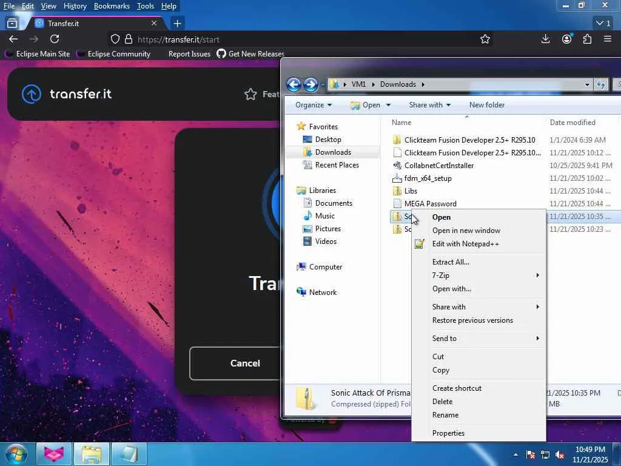Expand the 7-Zip submenu
Image resolution: width=621 pixels, height=466 pixels.
(479, 275)
